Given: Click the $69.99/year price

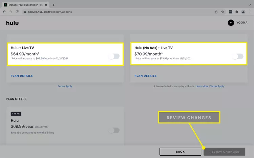Looking at the screenshot, I should [x=22, y=127].
